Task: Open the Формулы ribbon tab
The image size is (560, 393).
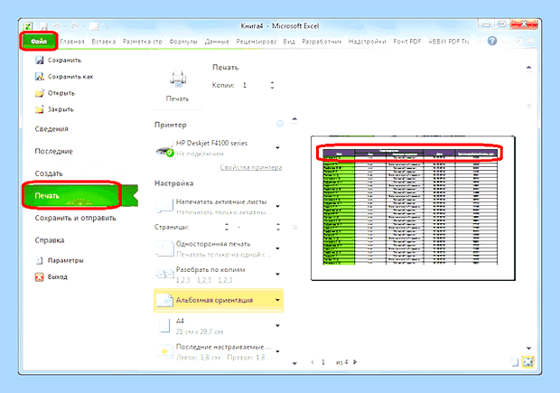Action: [x=183, y=42]
